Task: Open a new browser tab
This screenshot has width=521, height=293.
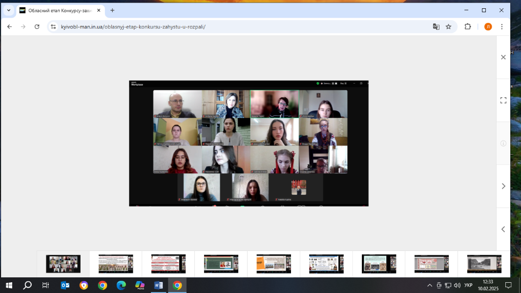Action: tap(112, 10)
